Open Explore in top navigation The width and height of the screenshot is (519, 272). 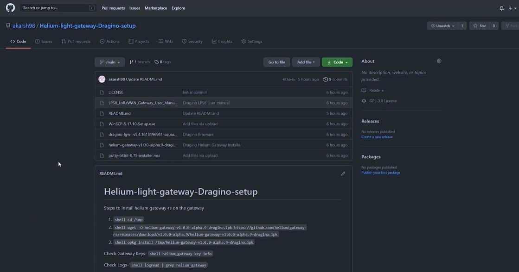coord(178,8)
